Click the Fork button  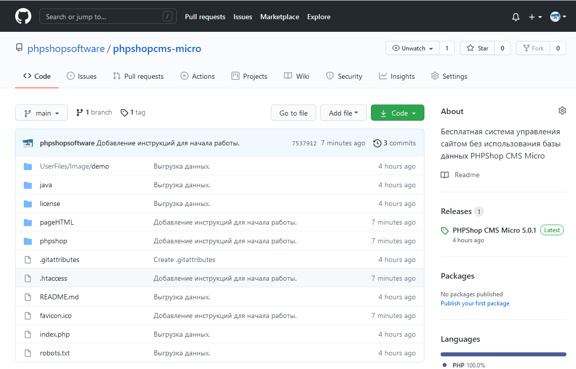pos(533,48)
